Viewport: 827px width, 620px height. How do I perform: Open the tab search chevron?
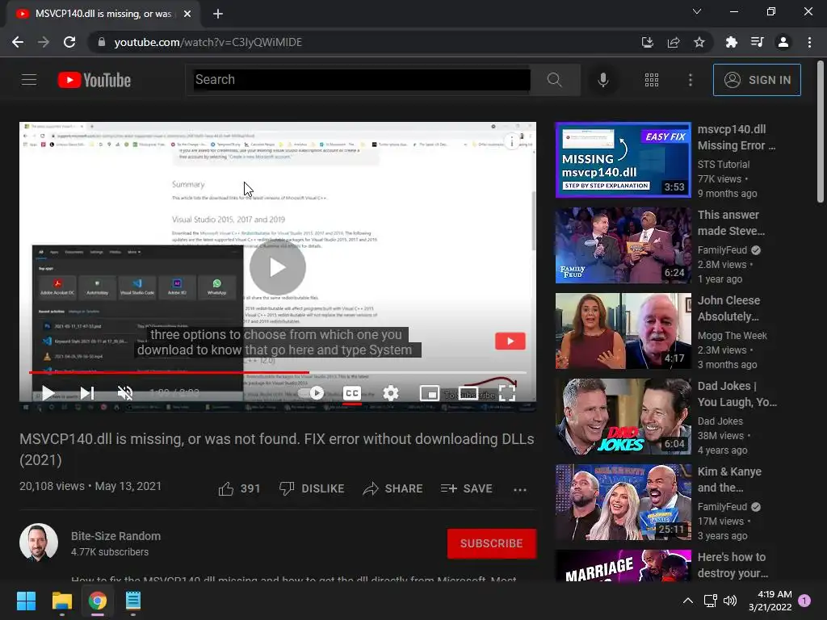697,11
